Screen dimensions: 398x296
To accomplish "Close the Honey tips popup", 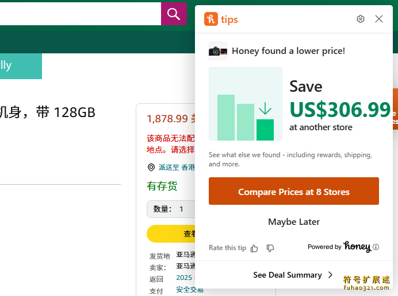I will click(x=378, y=19).
